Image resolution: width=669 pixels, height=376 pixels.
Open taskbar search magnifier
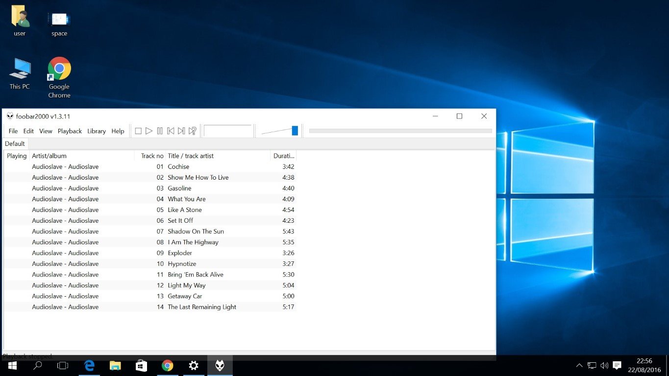[x=37, y=366]
